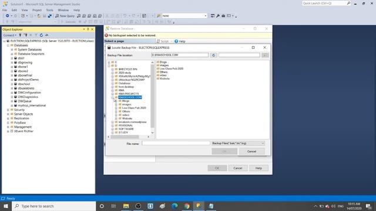The height and width of the screenshot is (211, 376).
Task: Click the scroll down arrow of folder tree
Action: pos(152,133)
